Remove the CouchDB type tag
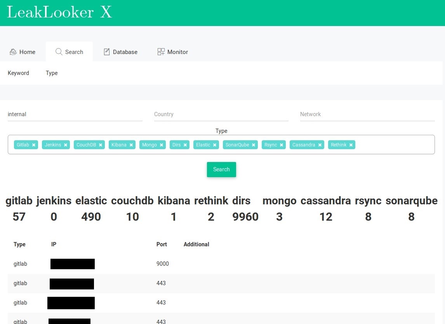Image resolution: width=445 pixels, height=324 pixels. [x=101, y=145]
